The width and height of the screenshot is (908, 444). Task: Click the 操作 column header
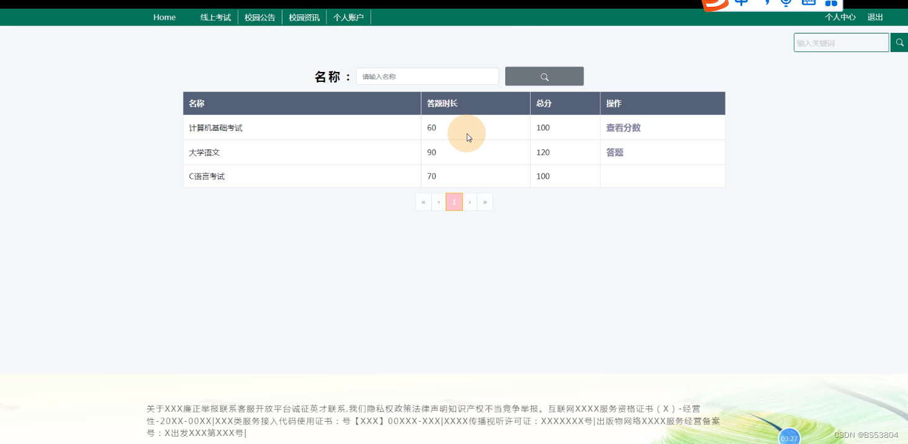tap(663, 104)
